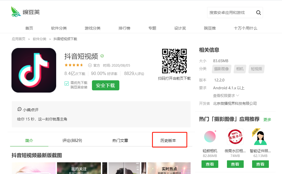
Task: Click the 短视频 category tag
Action: point(256,69)
